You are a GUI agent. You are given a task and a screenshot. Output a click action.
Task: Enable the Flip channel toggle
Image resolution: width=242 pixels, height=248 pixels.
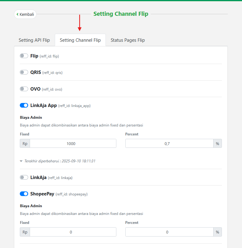(x=24, y=56)
